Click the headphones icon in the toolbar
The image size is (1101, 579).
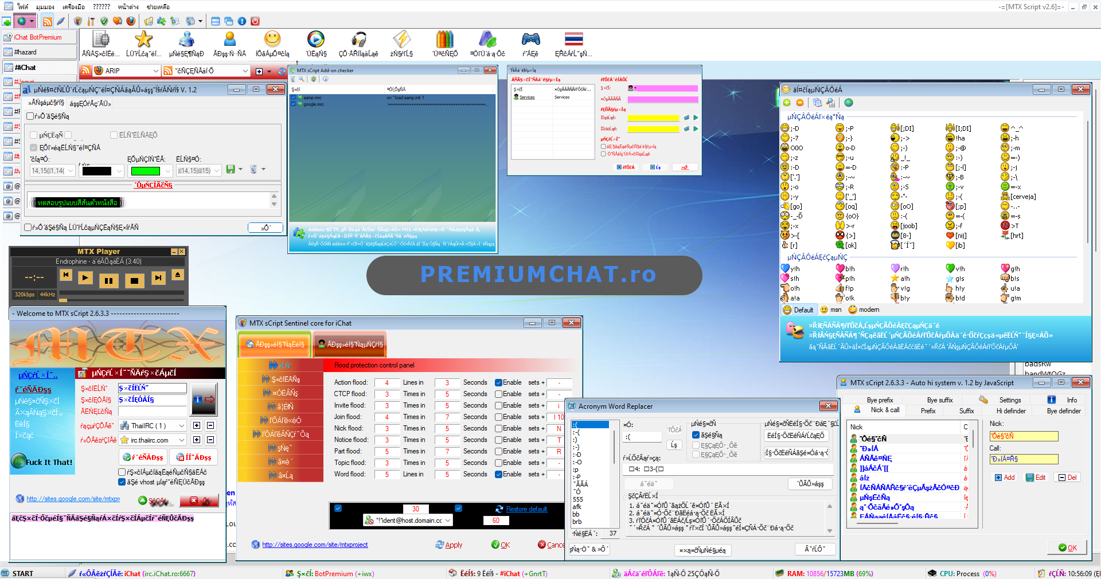coord(359,39)
